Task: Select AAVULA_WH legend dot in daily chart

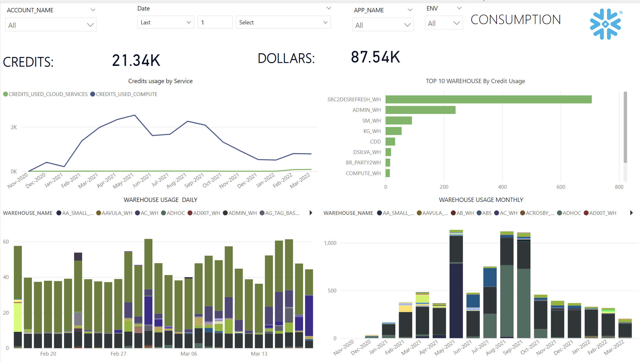Action: 98,213
